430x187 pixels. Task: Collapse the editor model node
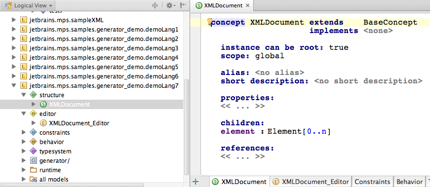pyautogui.click(x=24, y=113)
